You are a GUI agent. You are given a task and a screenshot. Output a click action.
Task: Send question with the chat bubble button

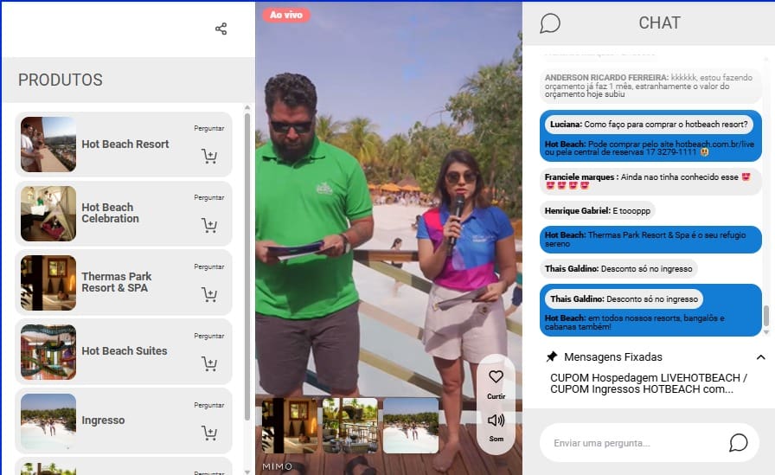point(738,442)
